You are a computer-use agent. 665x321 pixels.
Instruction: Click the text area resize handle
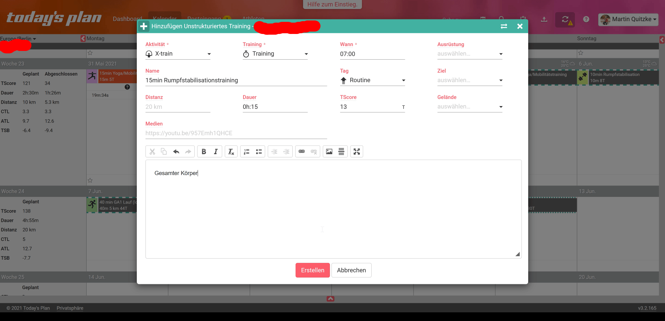coord(518,254)
